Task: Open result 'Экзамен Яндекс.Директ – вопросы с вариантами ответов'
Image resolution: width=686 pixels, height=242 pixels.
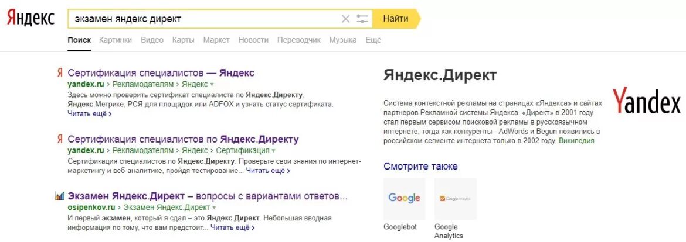Action: (208, 196)
